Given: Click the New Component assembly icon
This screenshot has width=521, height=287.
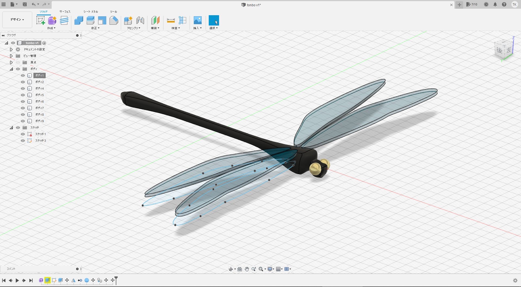Looking at the screenshot, I should (128, 20).
